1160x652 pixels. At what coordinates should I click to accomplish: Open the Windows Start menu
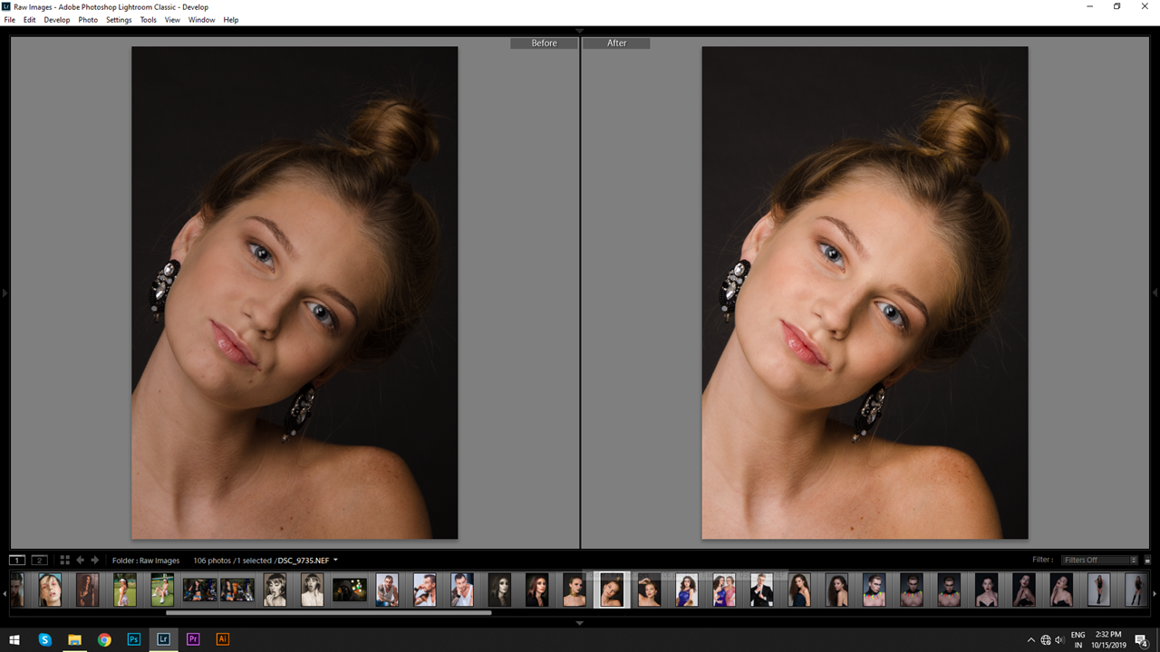(x=14, y=639)
